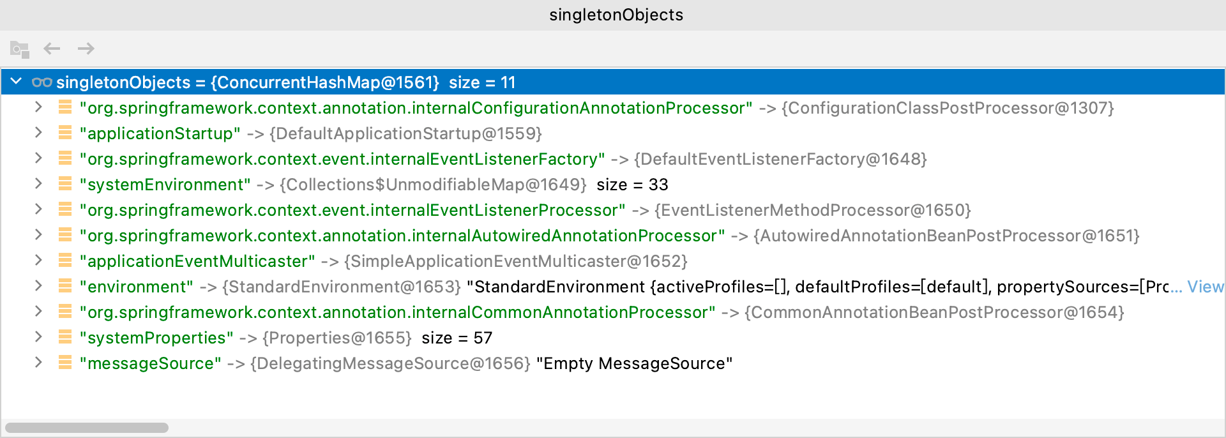Image resolution: width=1226 pixels, height=438 pixels.
Task: Click the folder inspect icon in toolbar
Action: pyautogui.click(x=19, y=49)
